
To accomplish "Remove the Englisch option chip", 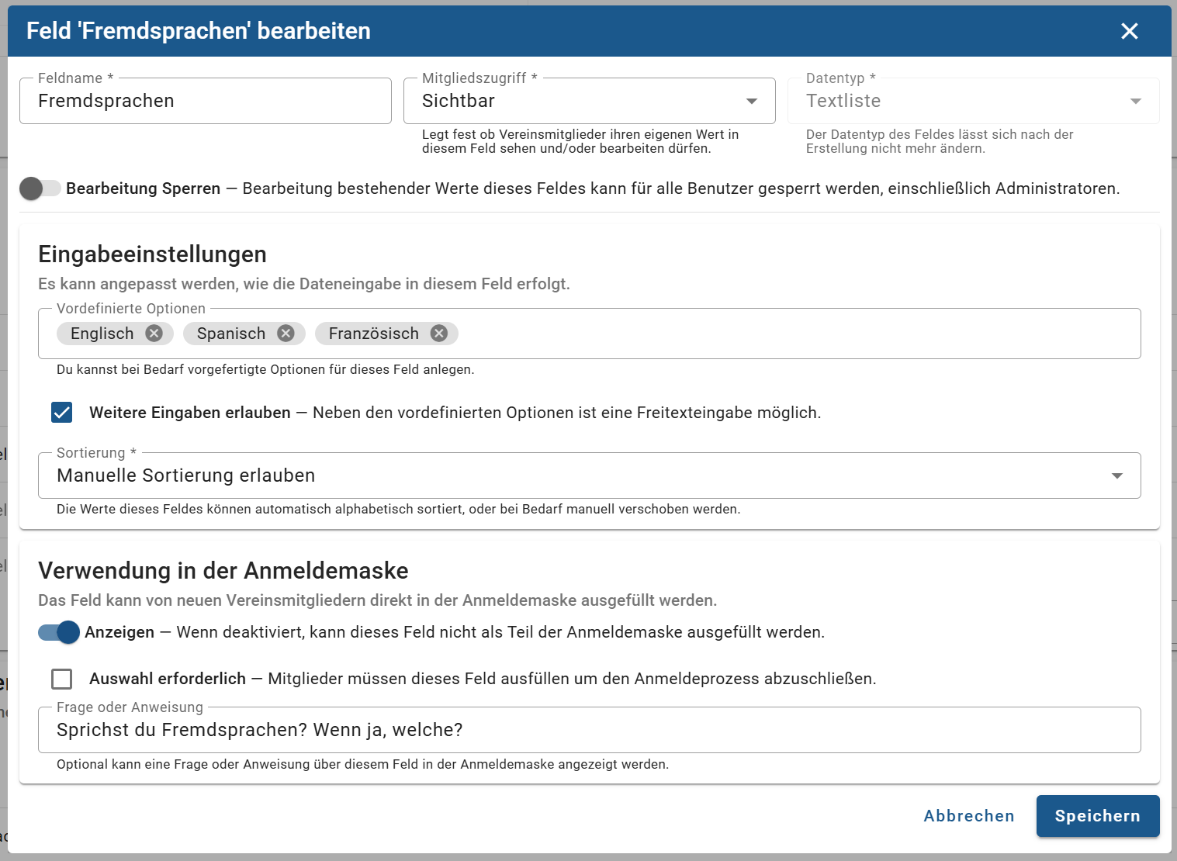I will (154, 334).
